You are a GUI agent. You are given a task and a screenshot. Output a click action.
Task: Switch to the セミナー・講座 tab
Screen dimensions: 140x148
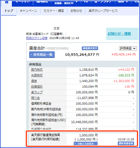tap(54, 11)
